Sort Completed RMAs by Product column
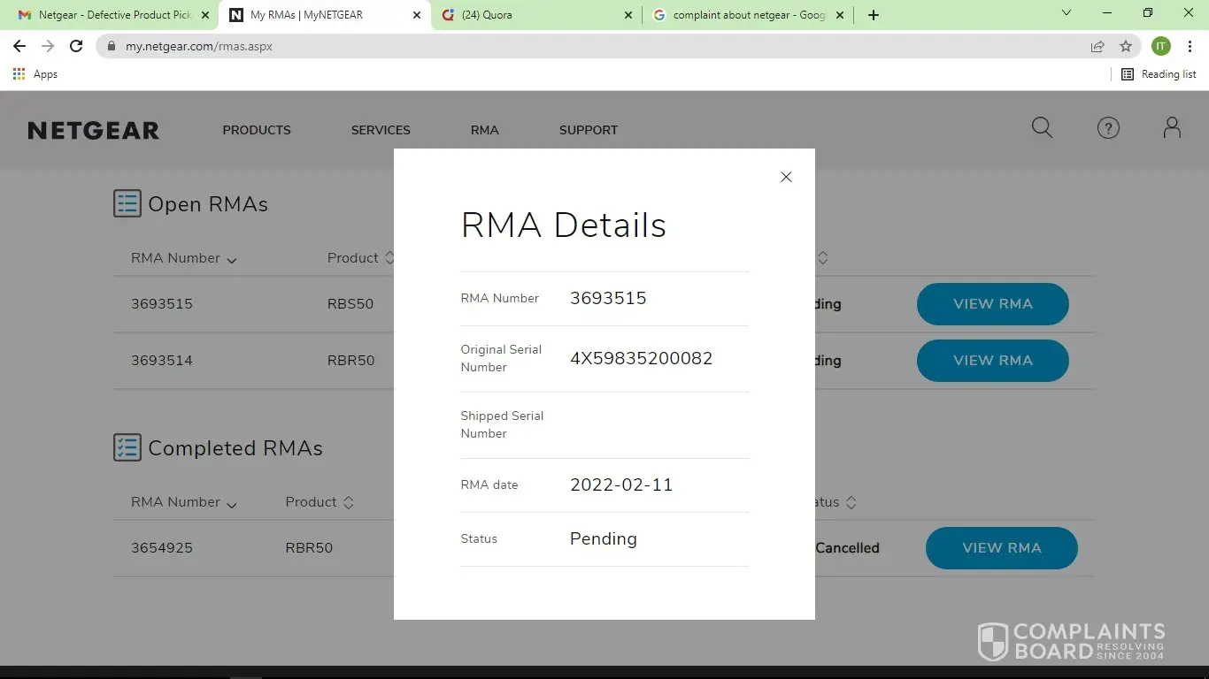The image size is (1209, 679). coord(320,502)
